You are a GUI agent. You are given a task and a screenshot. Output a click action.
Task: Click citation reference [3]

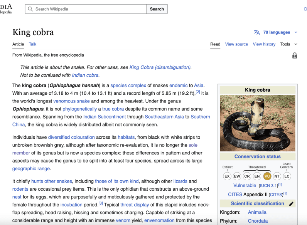pyautogui.click(x=100, y=203)
